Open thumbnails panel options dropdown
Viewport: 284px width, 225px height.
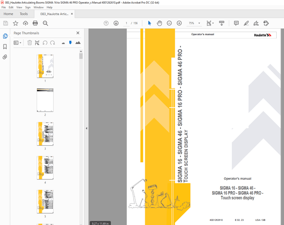(18, 43)
